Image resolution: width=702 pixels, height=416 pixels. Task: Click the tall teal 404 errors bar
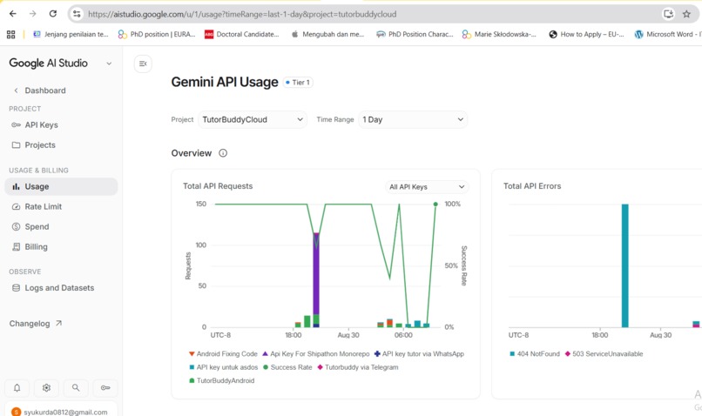point(625,265)
